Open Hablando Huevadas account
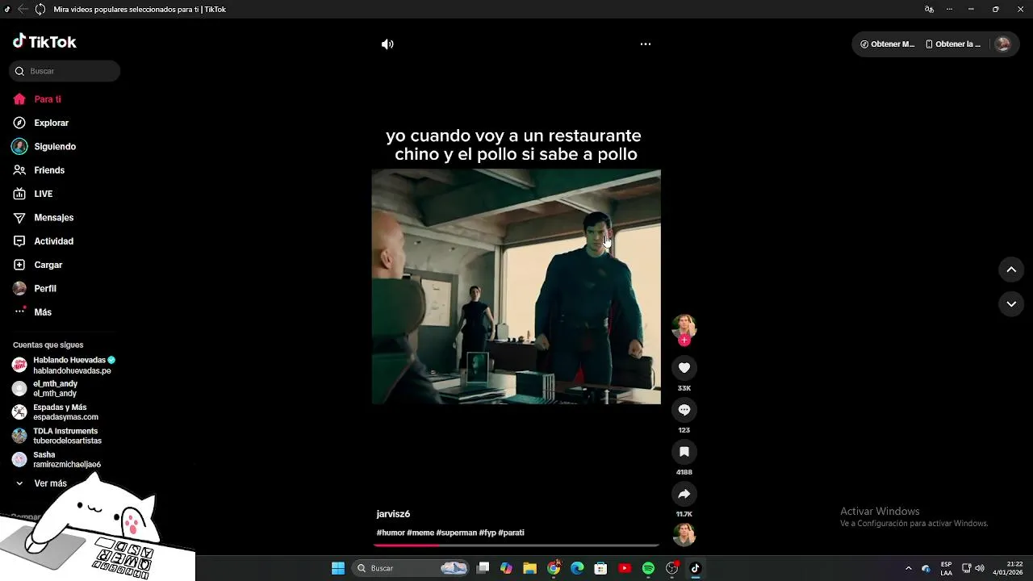Viewport: 1033px width, 581px height. pyautogui.click(x=64, y=366)
